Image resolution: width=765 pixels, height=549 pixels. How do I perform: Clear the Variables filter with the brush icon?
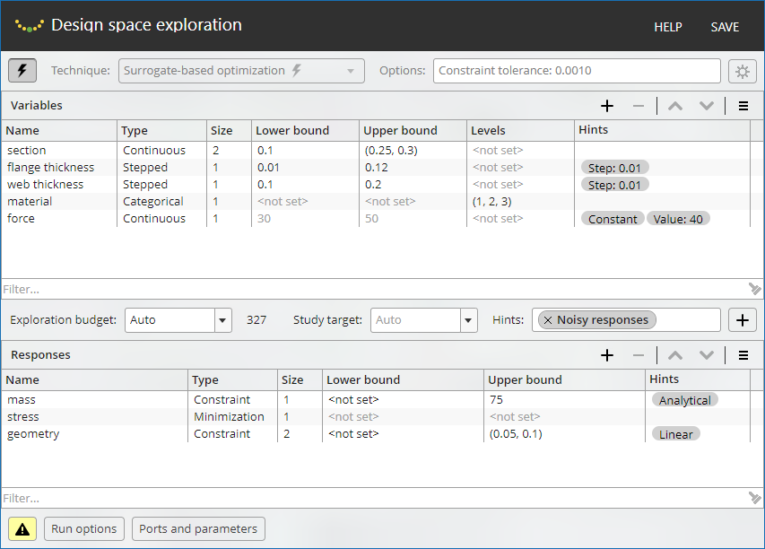coord(754,289)
